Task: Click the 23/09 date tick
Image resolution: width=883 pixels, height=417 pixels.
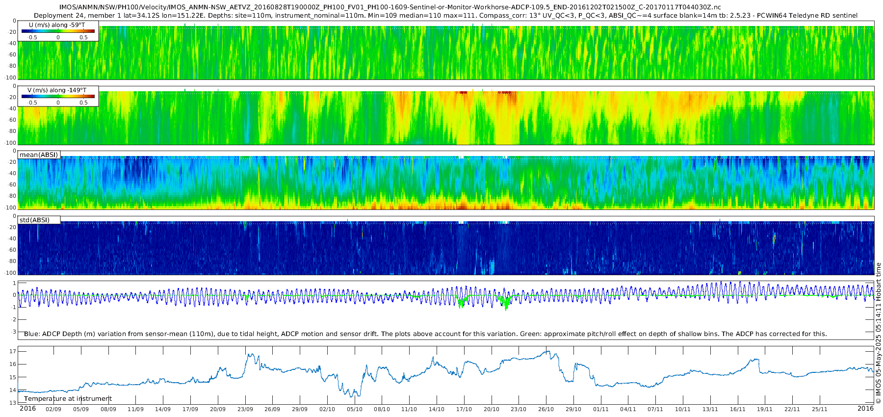Action: [x=245, y=409]
